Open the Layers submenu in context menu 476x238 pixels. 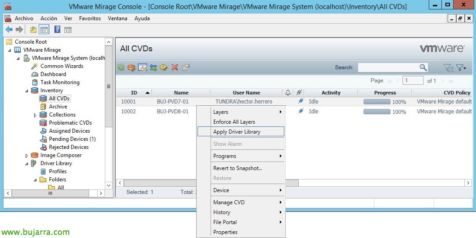click(x=241, y=112)
